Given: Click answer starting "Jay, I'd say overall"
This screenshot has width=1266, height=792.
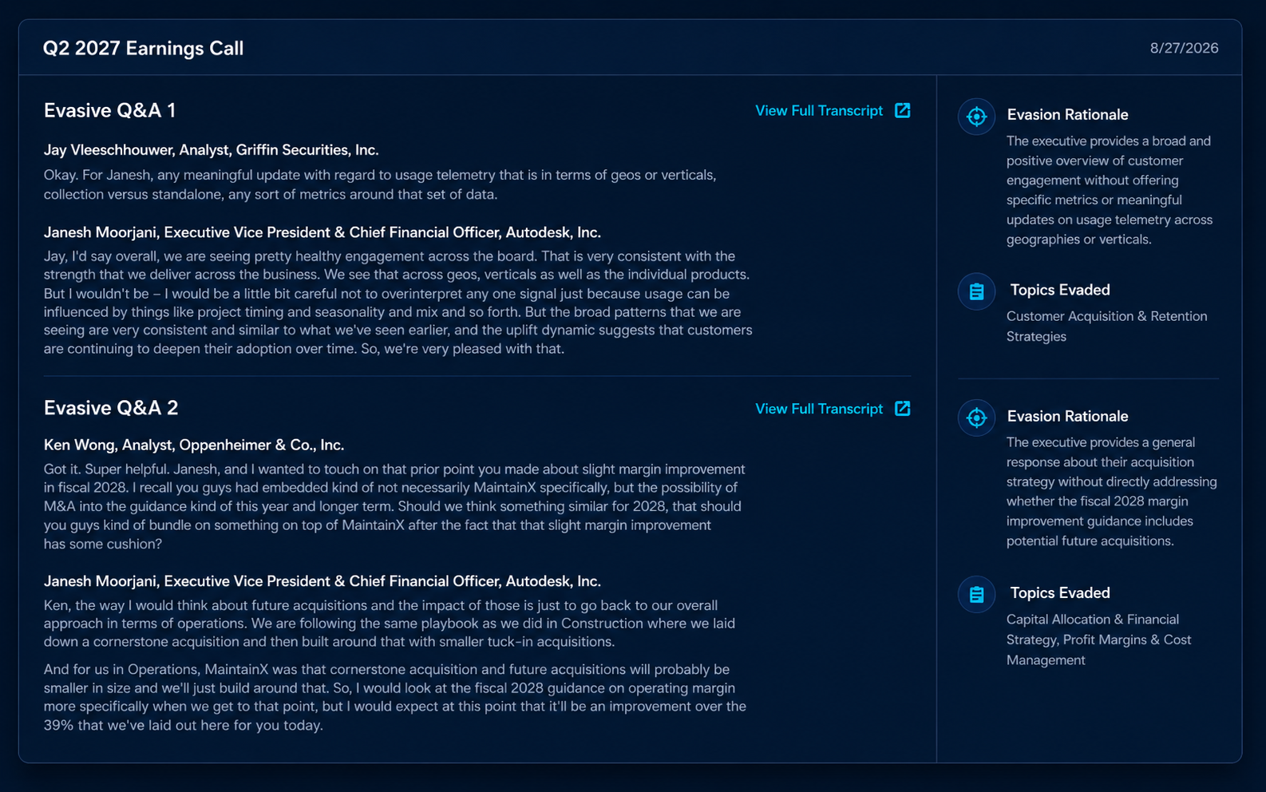Looking at the screenshot, I should [398, 303].
